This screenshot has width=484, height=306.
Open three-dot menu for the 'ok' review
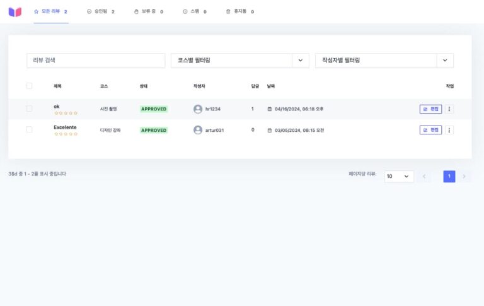click(449, 109)
